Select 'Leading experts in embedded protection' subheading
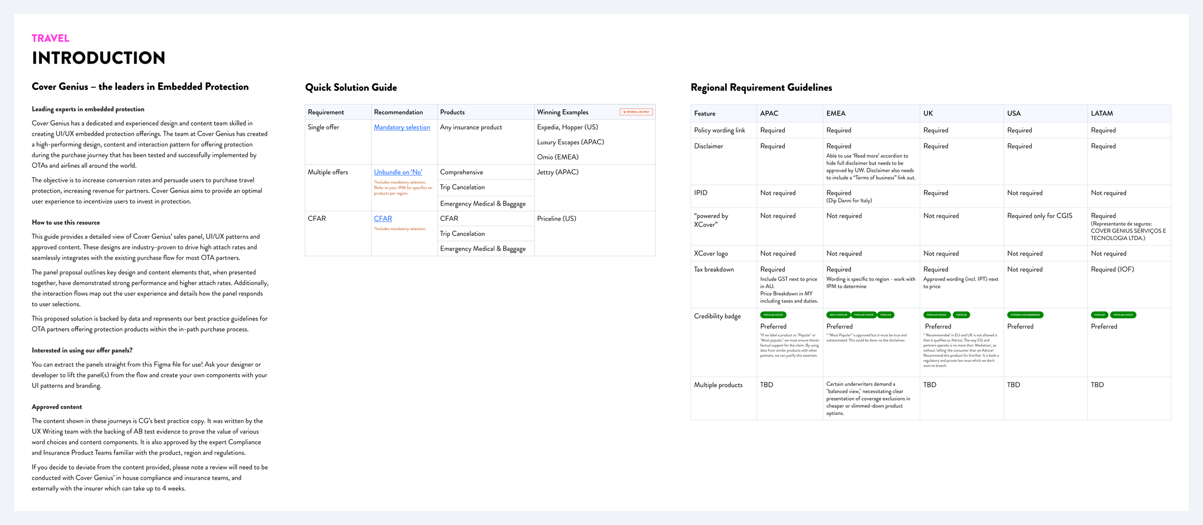 pyautogui.click(x=88, y=109)
